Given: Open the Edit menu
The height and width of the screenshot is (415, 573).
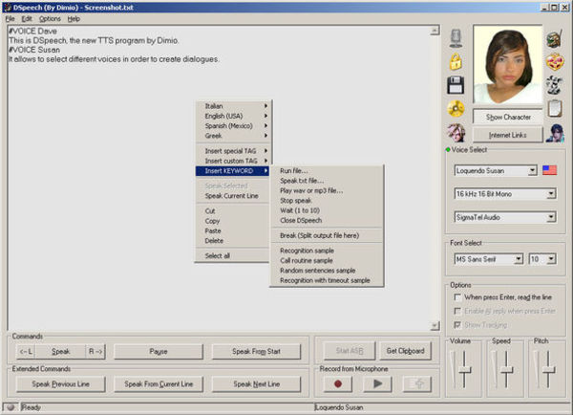Looking at the screenshot, I should click(27, 19).
